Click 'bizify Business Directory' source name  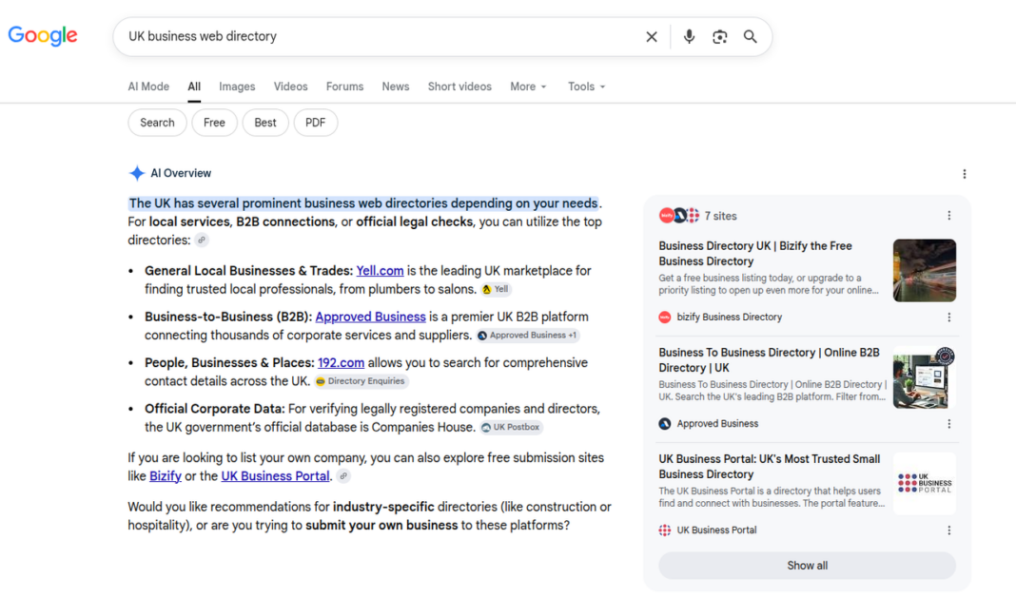[729, 318]
